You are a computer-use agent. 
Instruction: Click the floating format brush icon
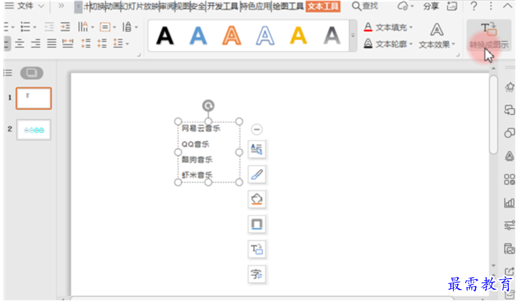pyautogui.click(x=257, y=174)
